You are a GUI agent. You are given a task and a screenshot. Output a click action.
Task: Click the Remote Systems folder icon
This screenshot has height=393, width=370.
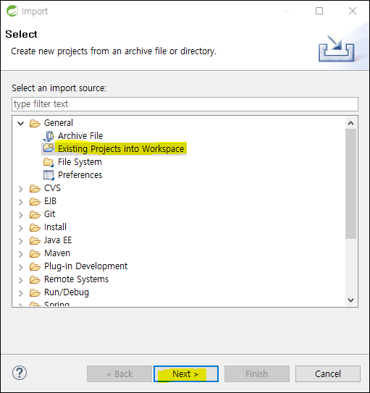click(x=35, y=279)
